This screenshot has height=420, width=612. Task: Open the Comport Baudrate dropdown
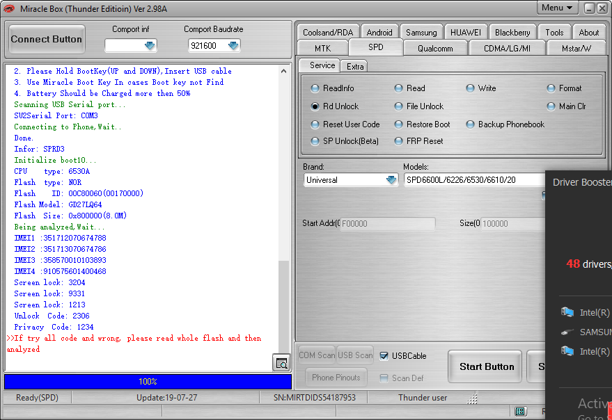coord(233,46)
